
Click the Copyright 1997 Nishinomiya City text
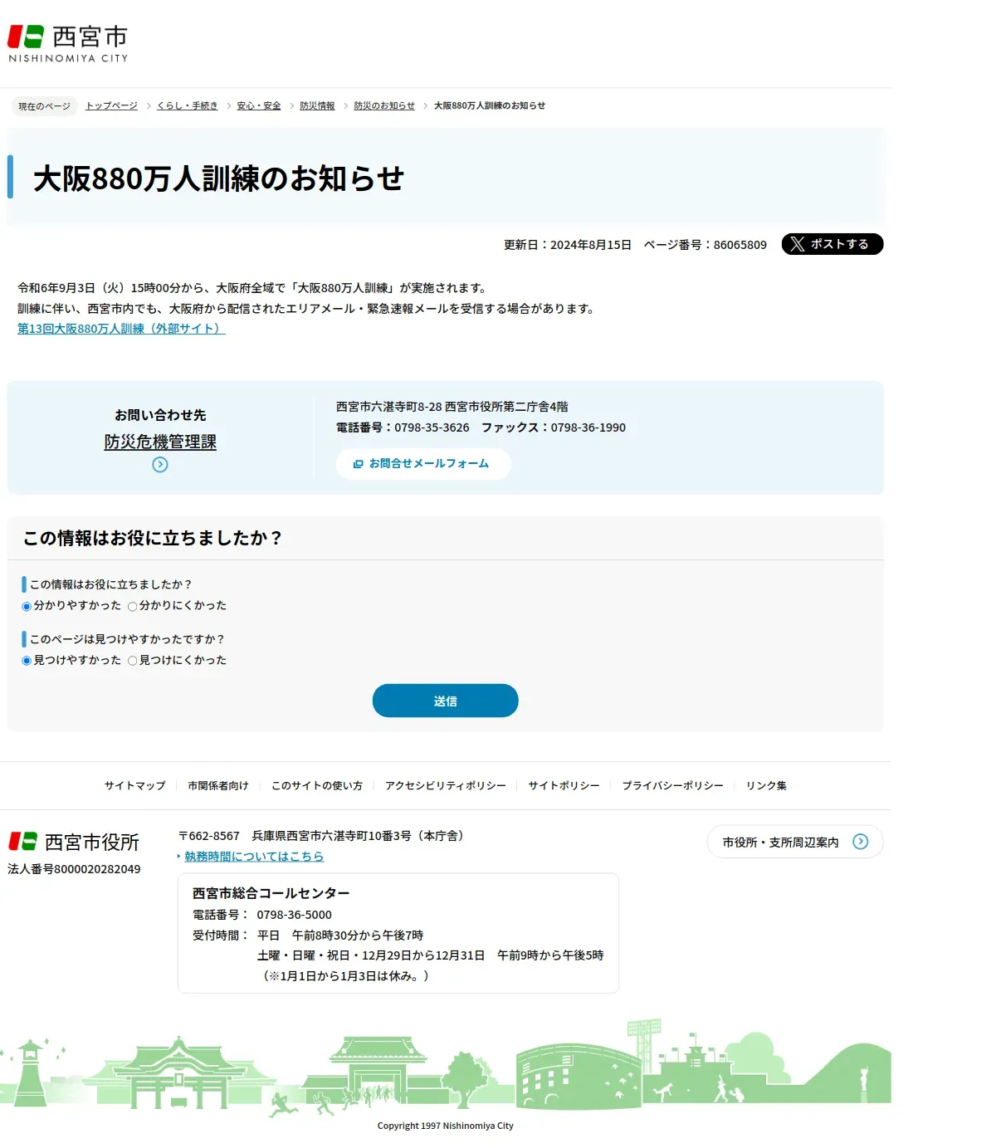(x=446, y=1126)
